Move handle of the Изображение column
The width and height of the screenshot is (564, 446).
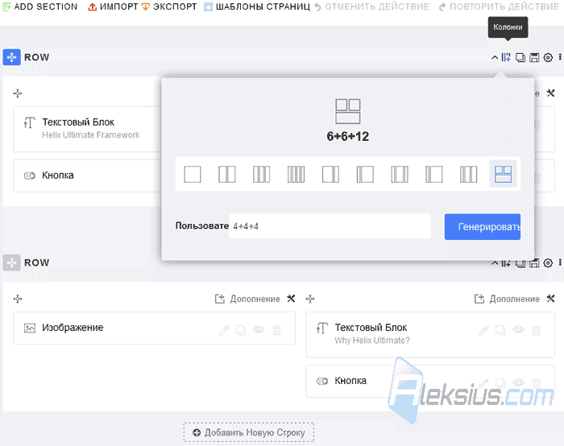(x=18, y=299)
